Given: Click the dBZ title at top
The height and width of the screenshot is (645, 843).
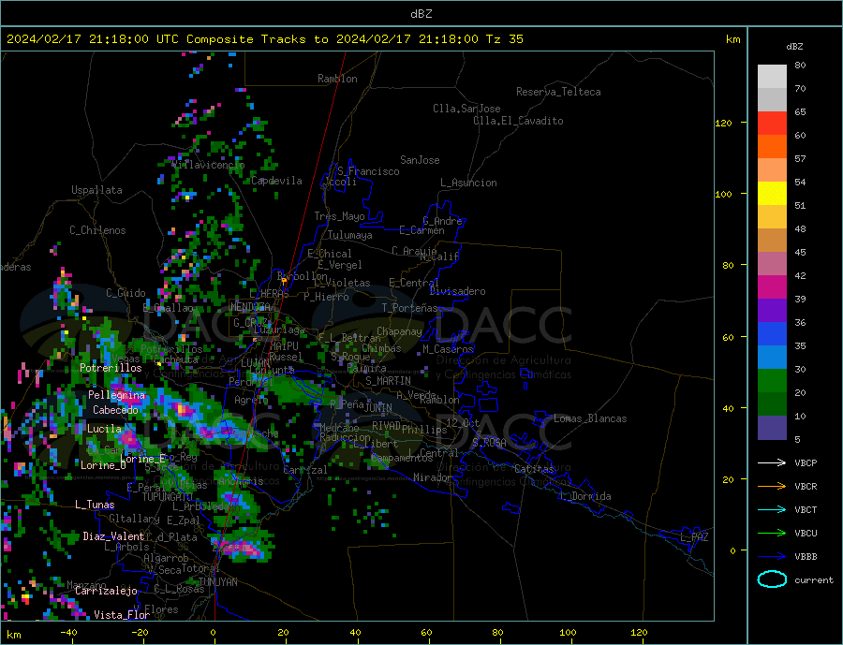Looking at the screenshot, I should pyautogui.click(x=421, y=14).
